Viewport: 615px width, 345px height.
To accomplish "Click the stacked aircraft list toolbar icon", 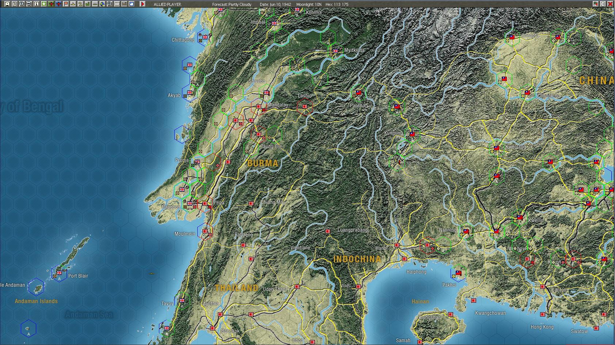I will click(x=22, y=4).
